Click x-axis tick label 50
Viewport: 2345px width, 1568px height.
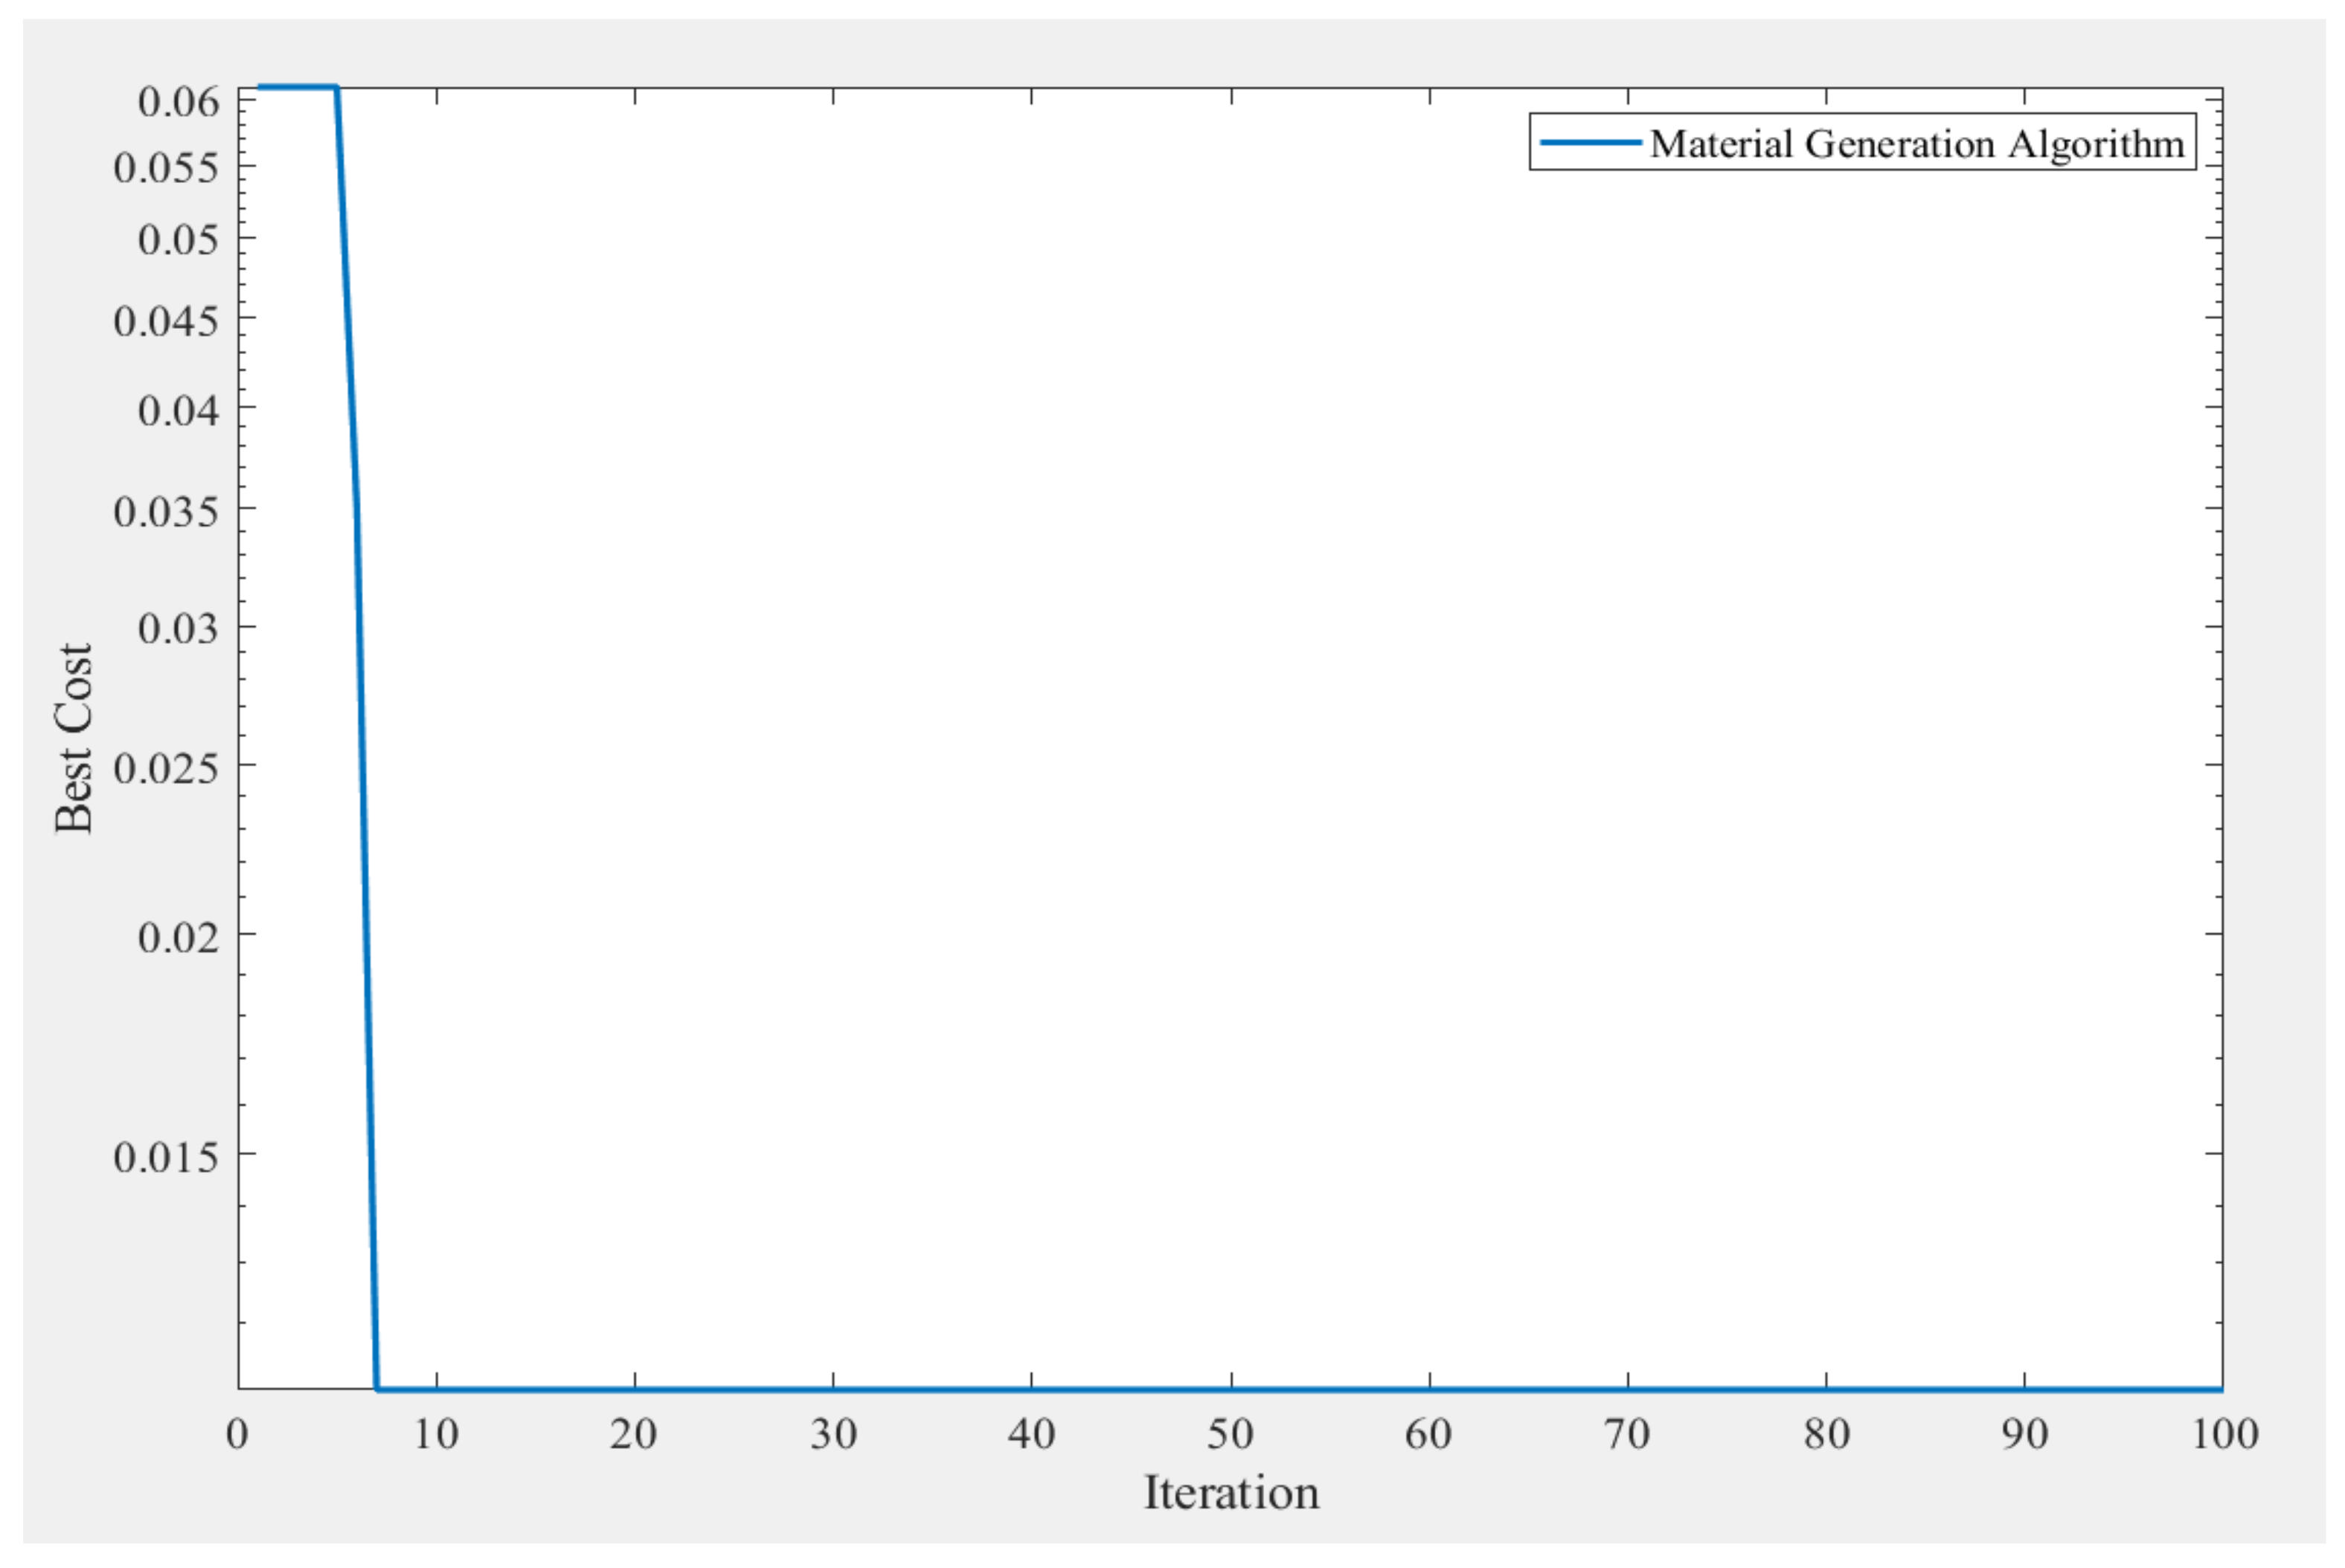[x=1230, y=1434]
